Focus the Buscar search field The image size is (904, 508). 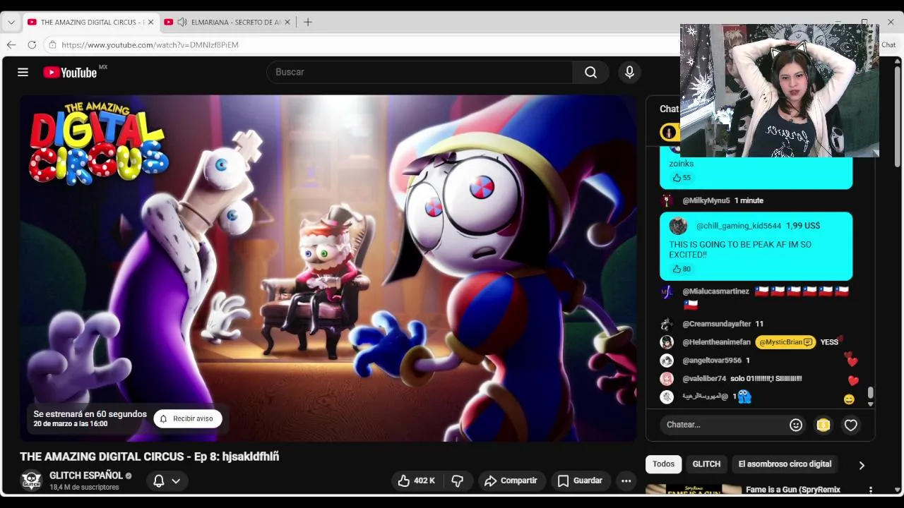point(420,72)
